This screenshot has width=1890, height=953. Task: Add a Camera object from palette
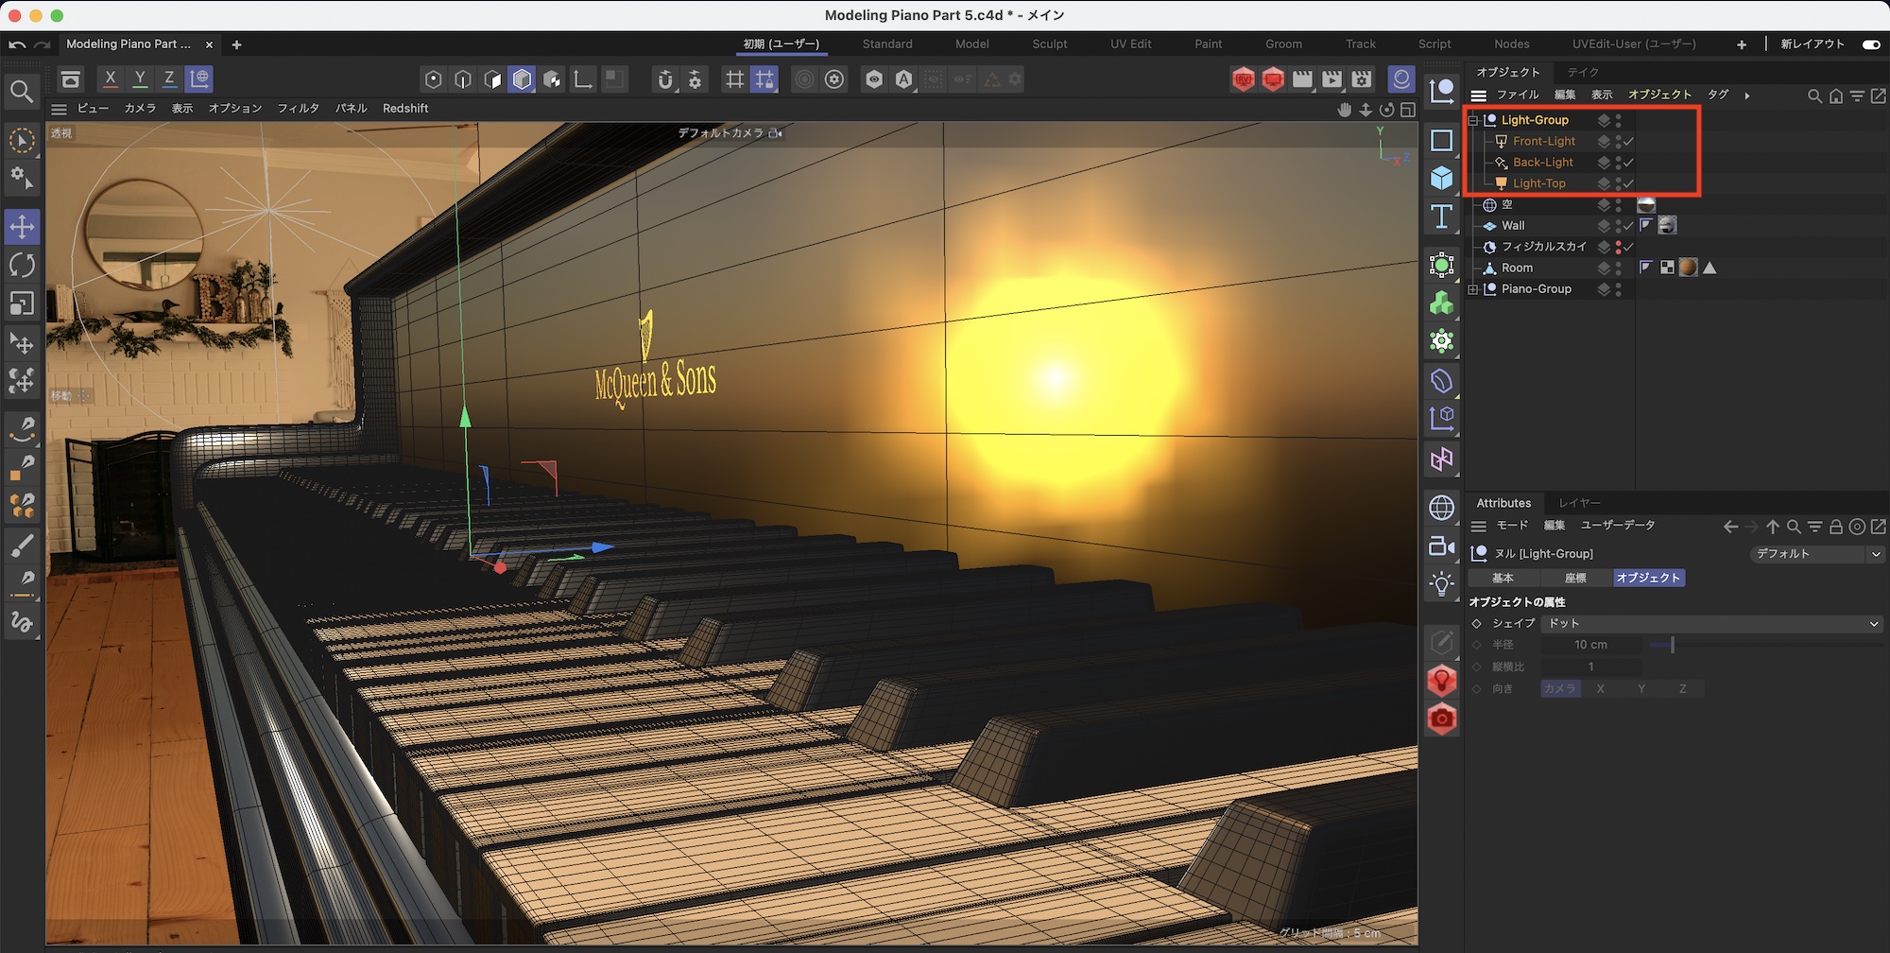(x=1441, y=546)
